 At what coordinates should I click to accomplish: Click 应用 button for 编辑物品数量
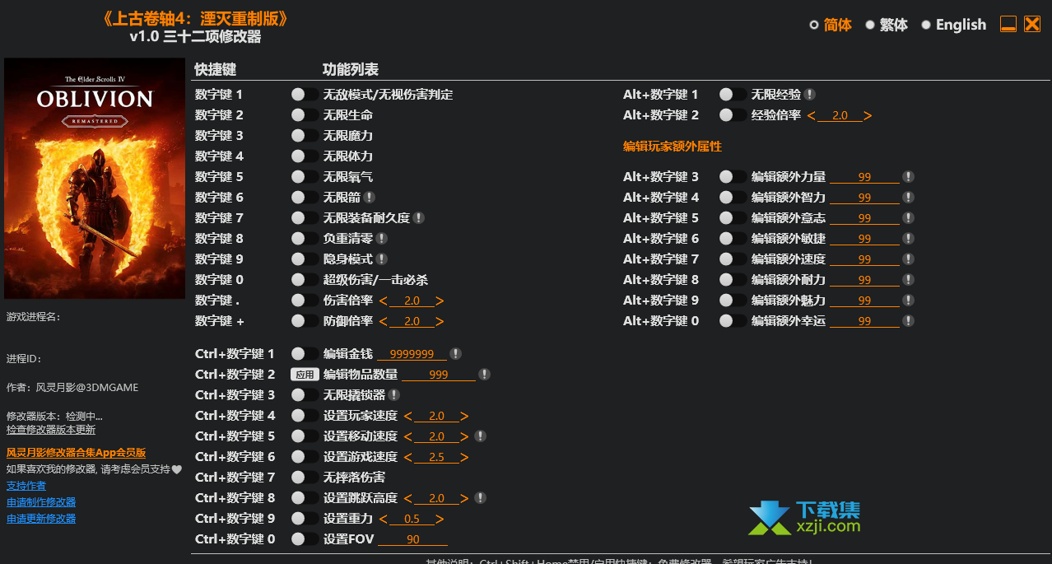(305, 375)
